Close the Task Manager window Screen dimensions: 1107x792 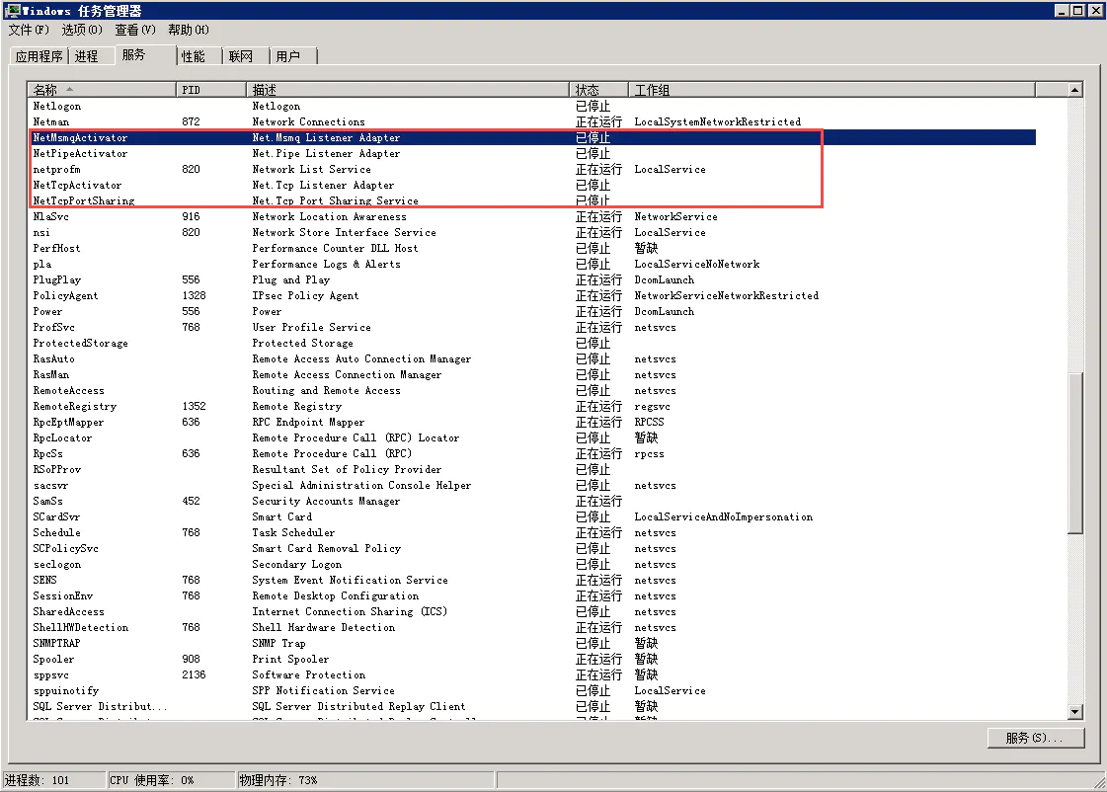tap(1094, 11)
